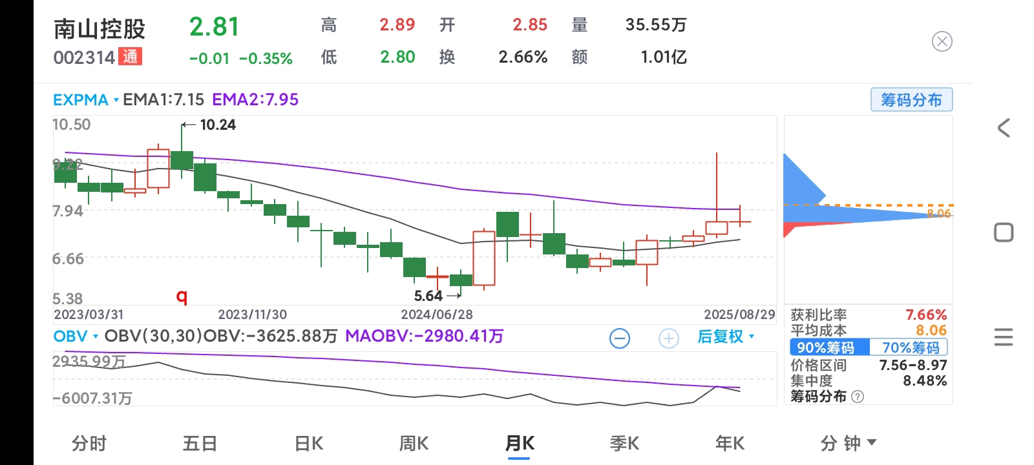Tap the orange 8.06 cost line label

tap(939, 213)
